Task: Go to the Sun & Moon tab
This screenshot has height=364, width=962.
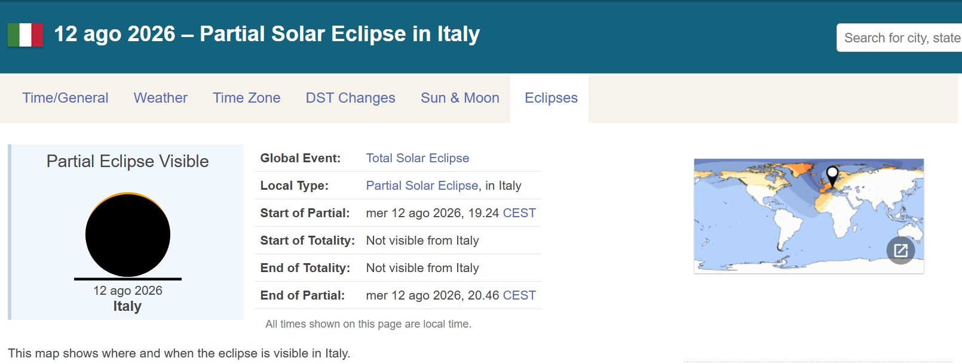Action: point(460,98)
